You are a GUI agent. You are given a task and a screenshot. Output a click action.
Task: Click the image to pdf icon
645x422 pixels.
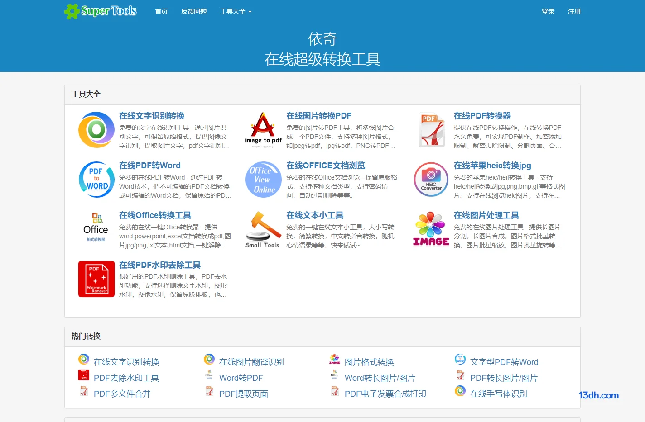point(264,130)
